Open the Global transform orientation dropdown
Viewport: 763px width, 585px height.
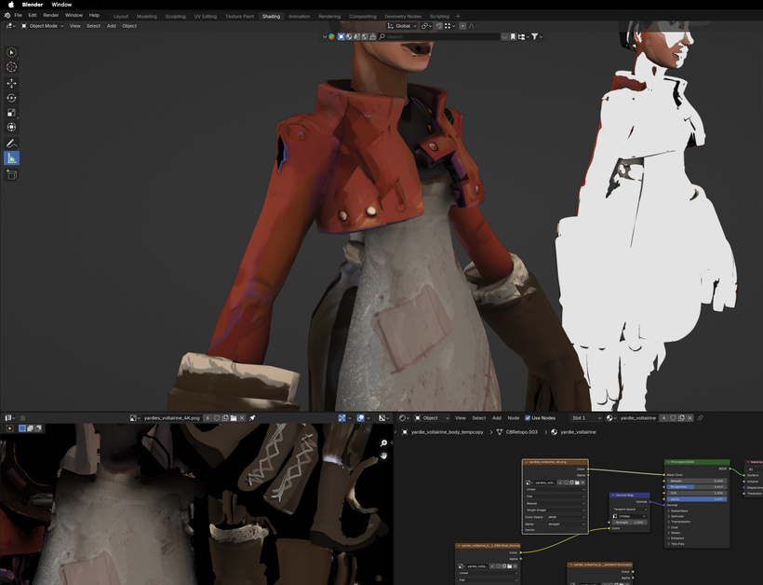click(x=404, y=26)
